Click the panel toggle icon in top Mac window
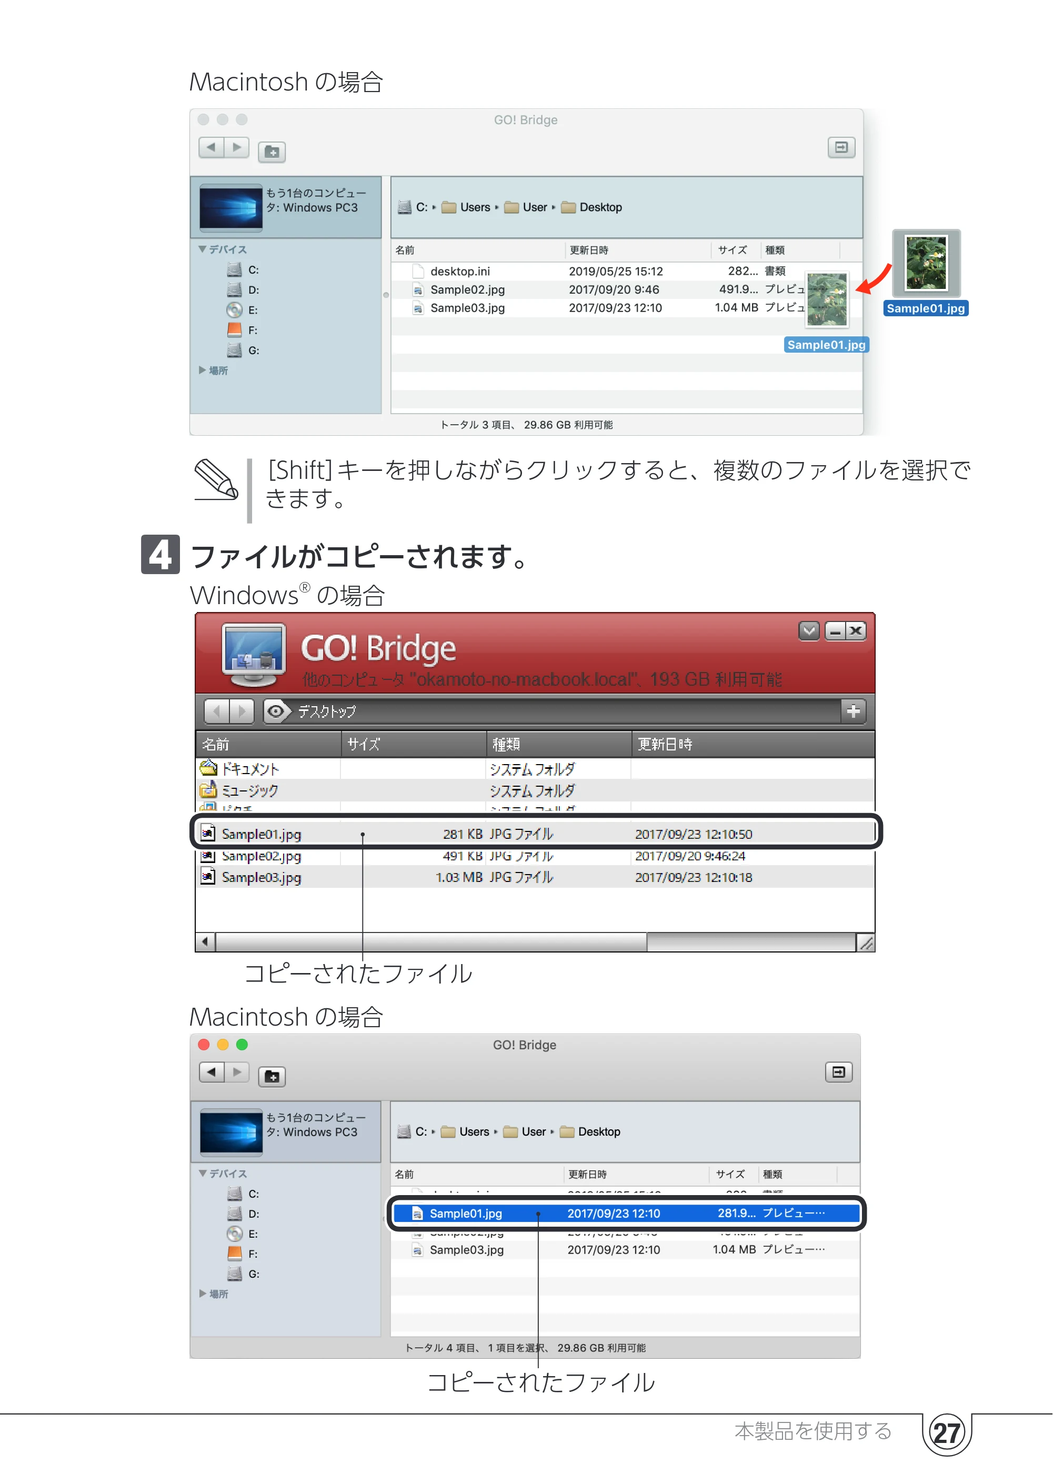 click(841, 148)
